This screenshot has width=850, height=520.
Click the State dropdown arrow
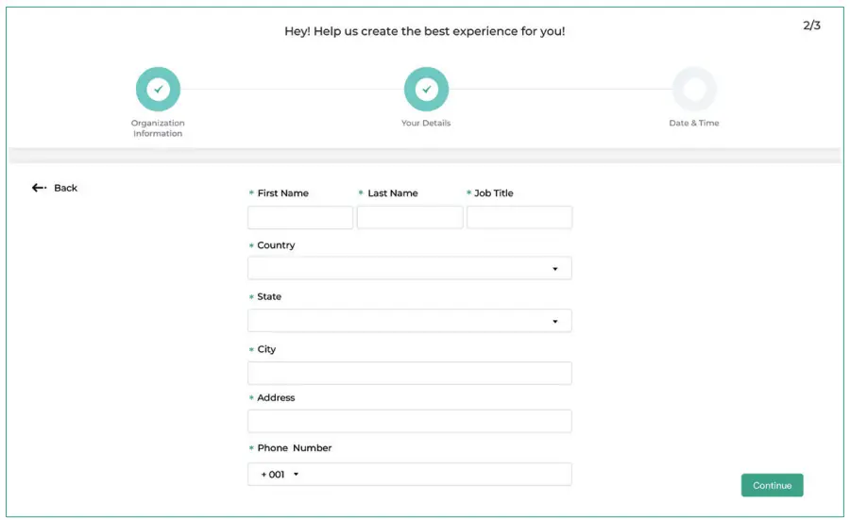555,321
